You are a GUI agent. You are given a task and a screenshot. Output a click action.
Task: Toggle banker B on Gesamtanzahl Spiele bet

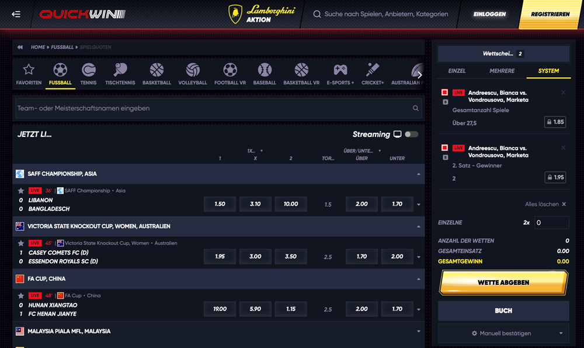(446, 102)
